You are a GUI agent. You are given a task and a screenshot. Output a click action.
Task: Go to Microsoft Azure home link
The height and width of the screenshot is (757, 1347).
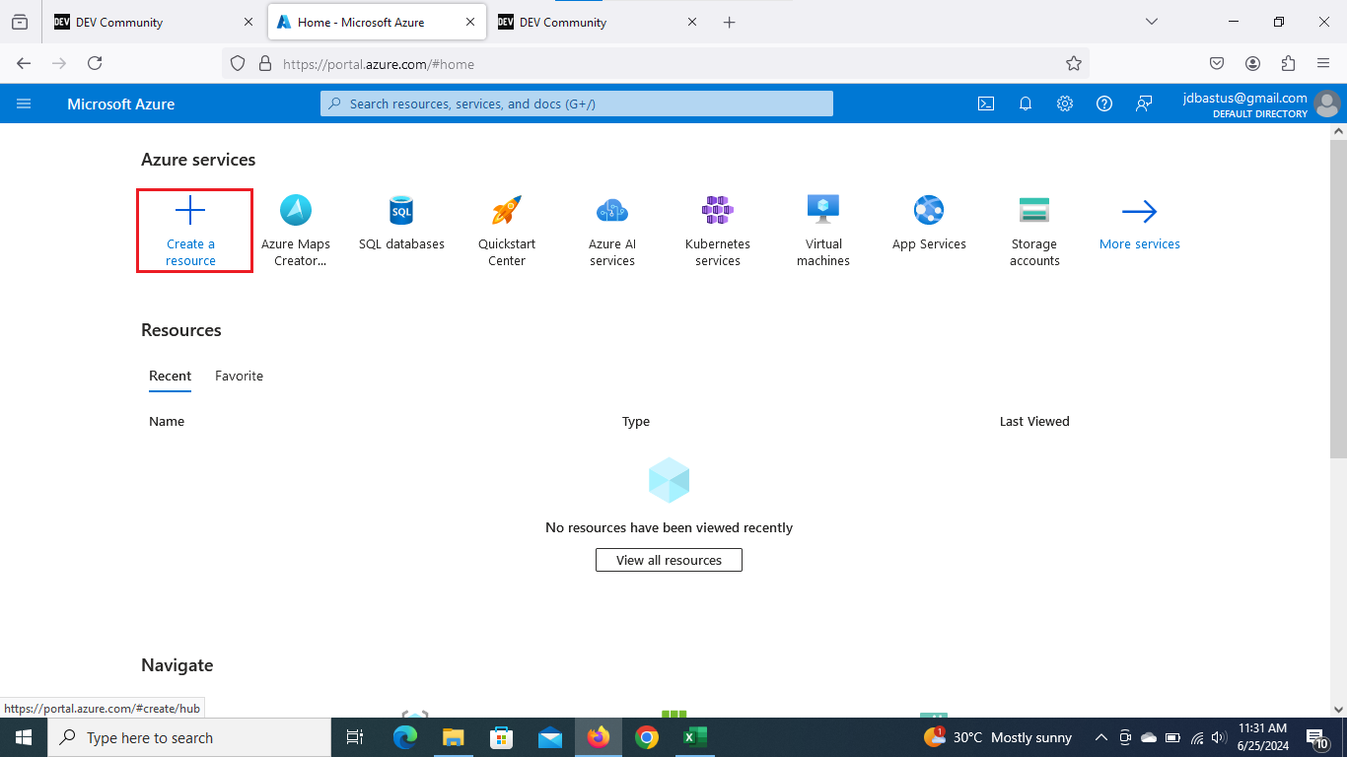(121, 103)
